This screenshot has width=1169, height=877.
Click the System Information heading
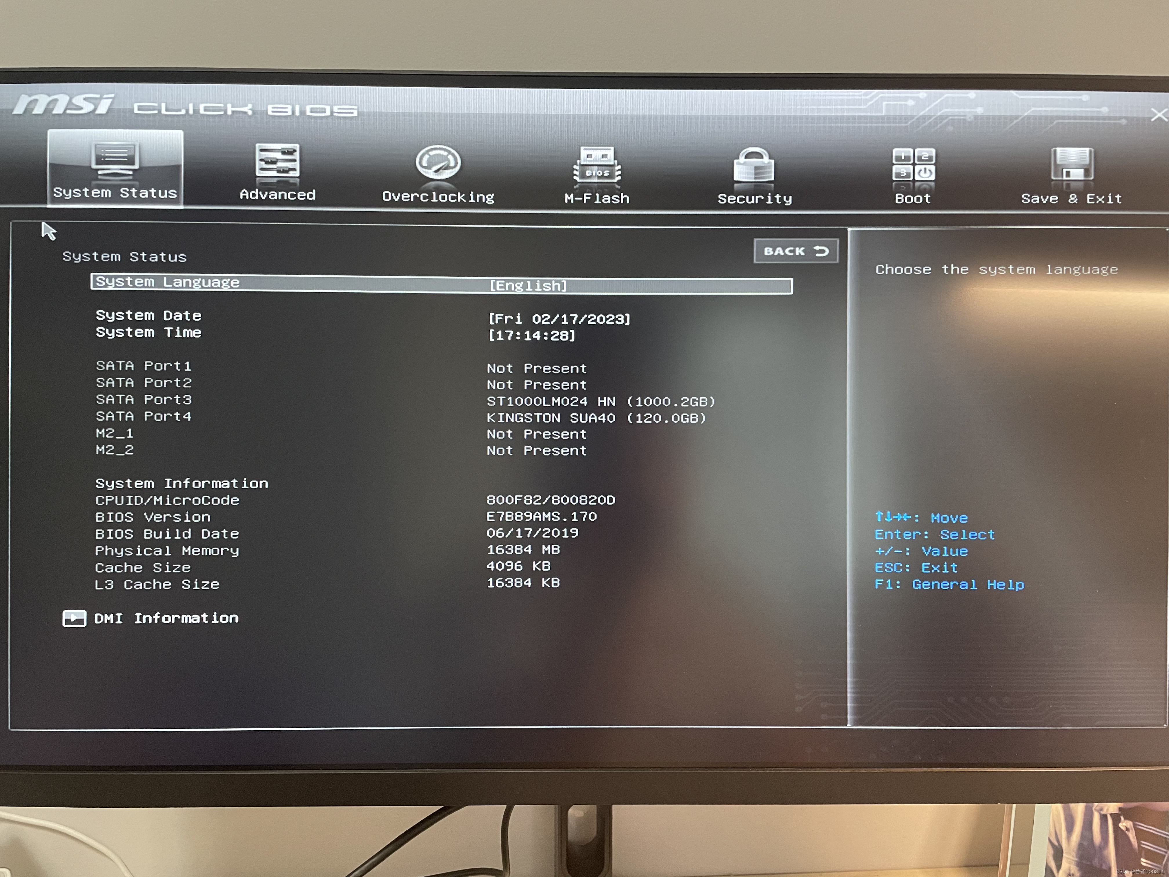[x=182, y=484]
